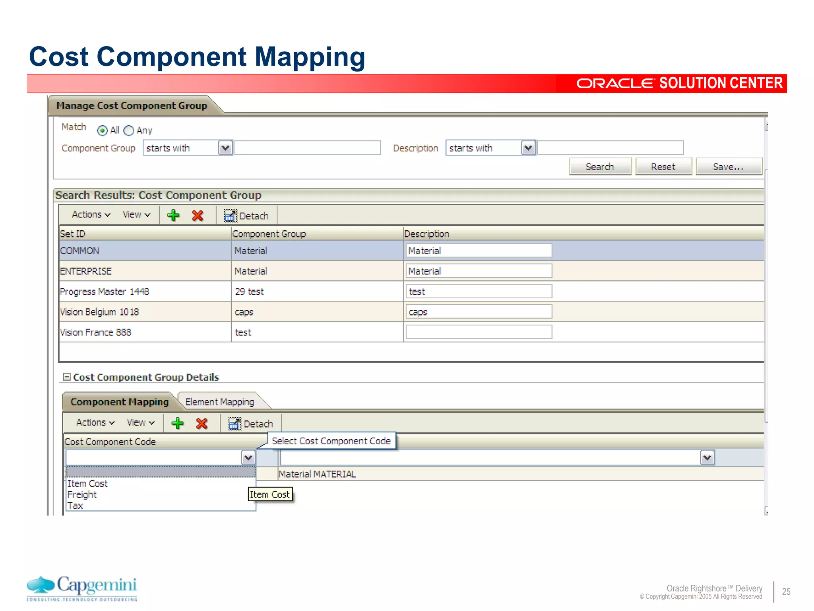This screenshot has height=611, width=814.
Task: Select the Any match radio button
Action: [129, 130]
